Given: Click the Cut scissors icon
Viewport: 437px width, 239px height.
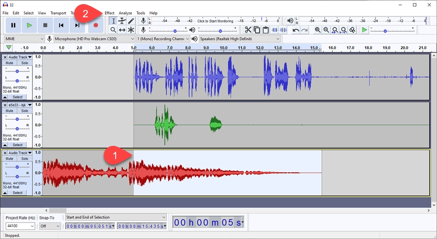Looking at the screenshot, I should pyautogui.click(x=248, y=30).
